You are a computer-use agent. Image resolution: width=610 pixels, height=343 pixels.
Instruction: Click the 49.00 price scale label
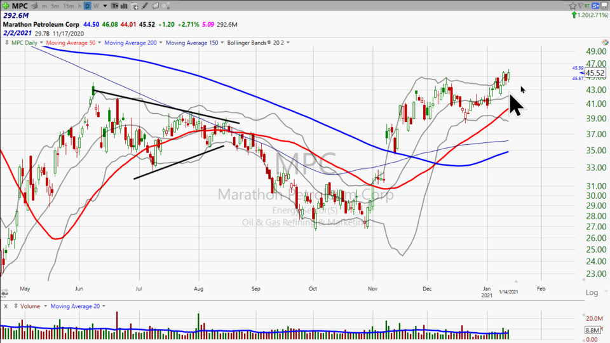(597, 51)
